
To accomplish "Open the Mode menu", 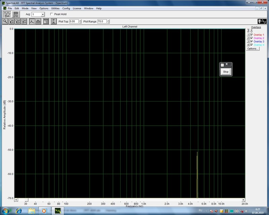I will (x=25, y=8).
